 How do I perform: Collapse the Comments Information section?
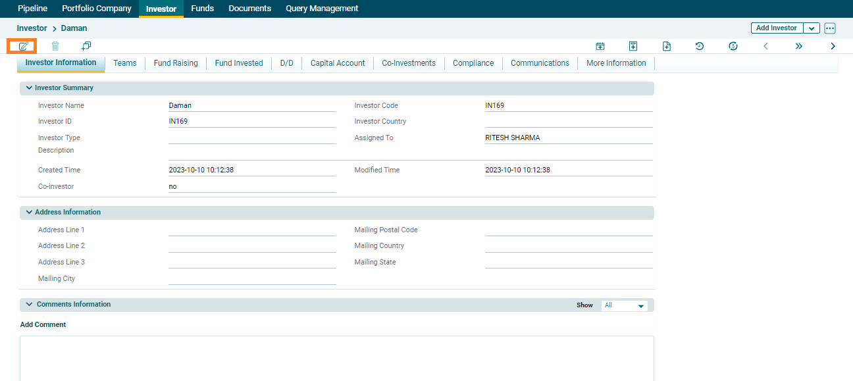pyautogui.click(x=29, y=304)
